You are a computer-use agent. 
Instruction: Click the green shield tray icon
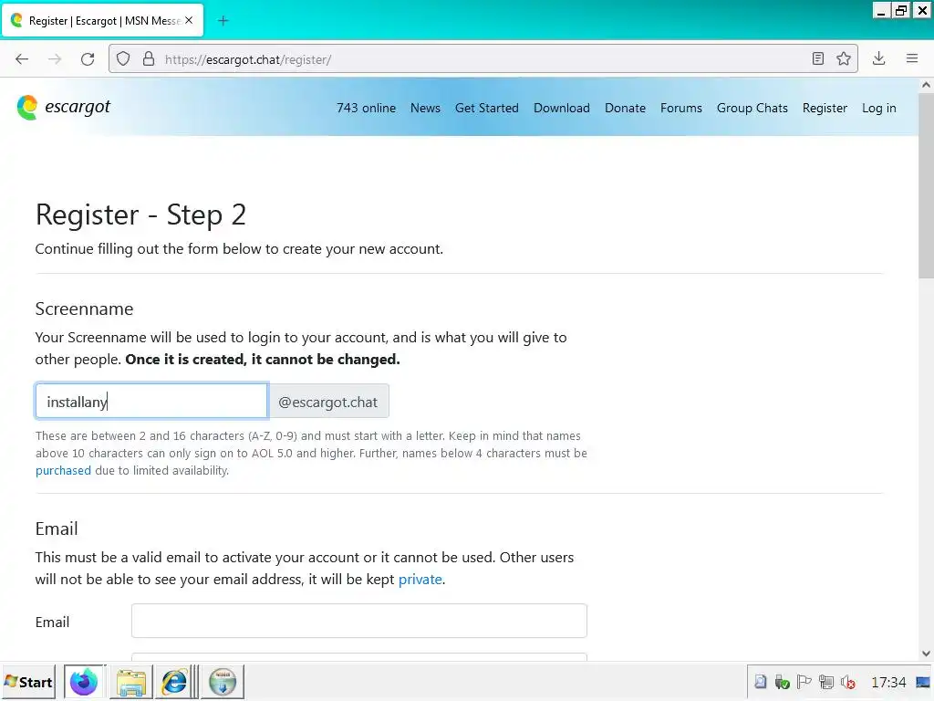coord(782,682)
